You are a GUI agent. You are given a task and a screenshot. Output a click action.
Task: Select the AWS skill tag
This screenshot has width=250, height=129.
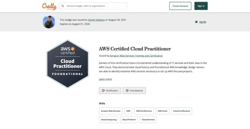click(x=128, y=111)
